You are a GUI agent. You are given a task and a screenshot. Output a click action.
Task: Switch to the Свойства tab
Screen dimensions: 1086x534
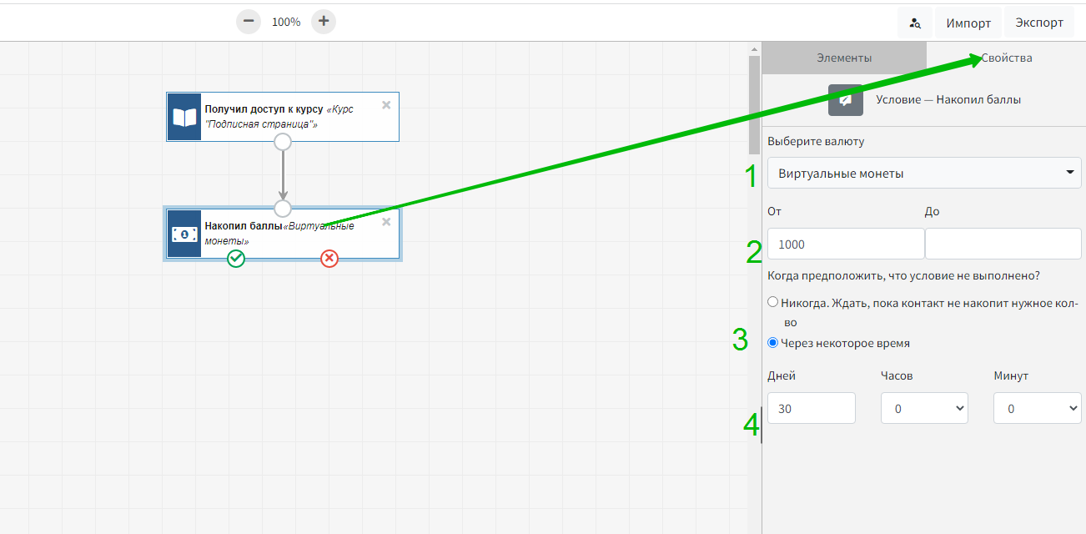(x=1006, y=58)
